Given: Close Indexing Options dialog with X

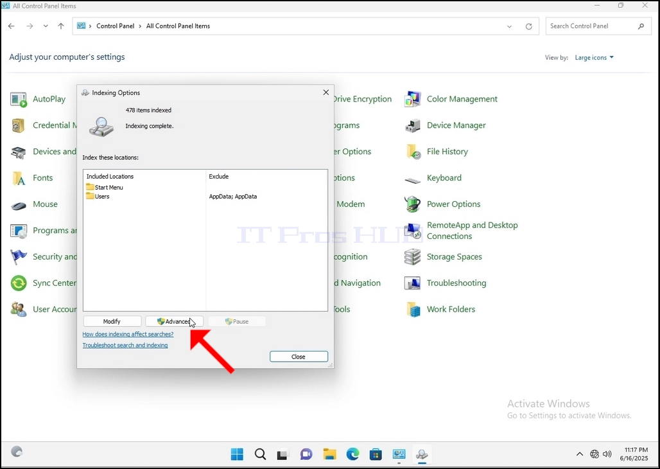Looking at the screenshot, I should click(x=326, y=93).
